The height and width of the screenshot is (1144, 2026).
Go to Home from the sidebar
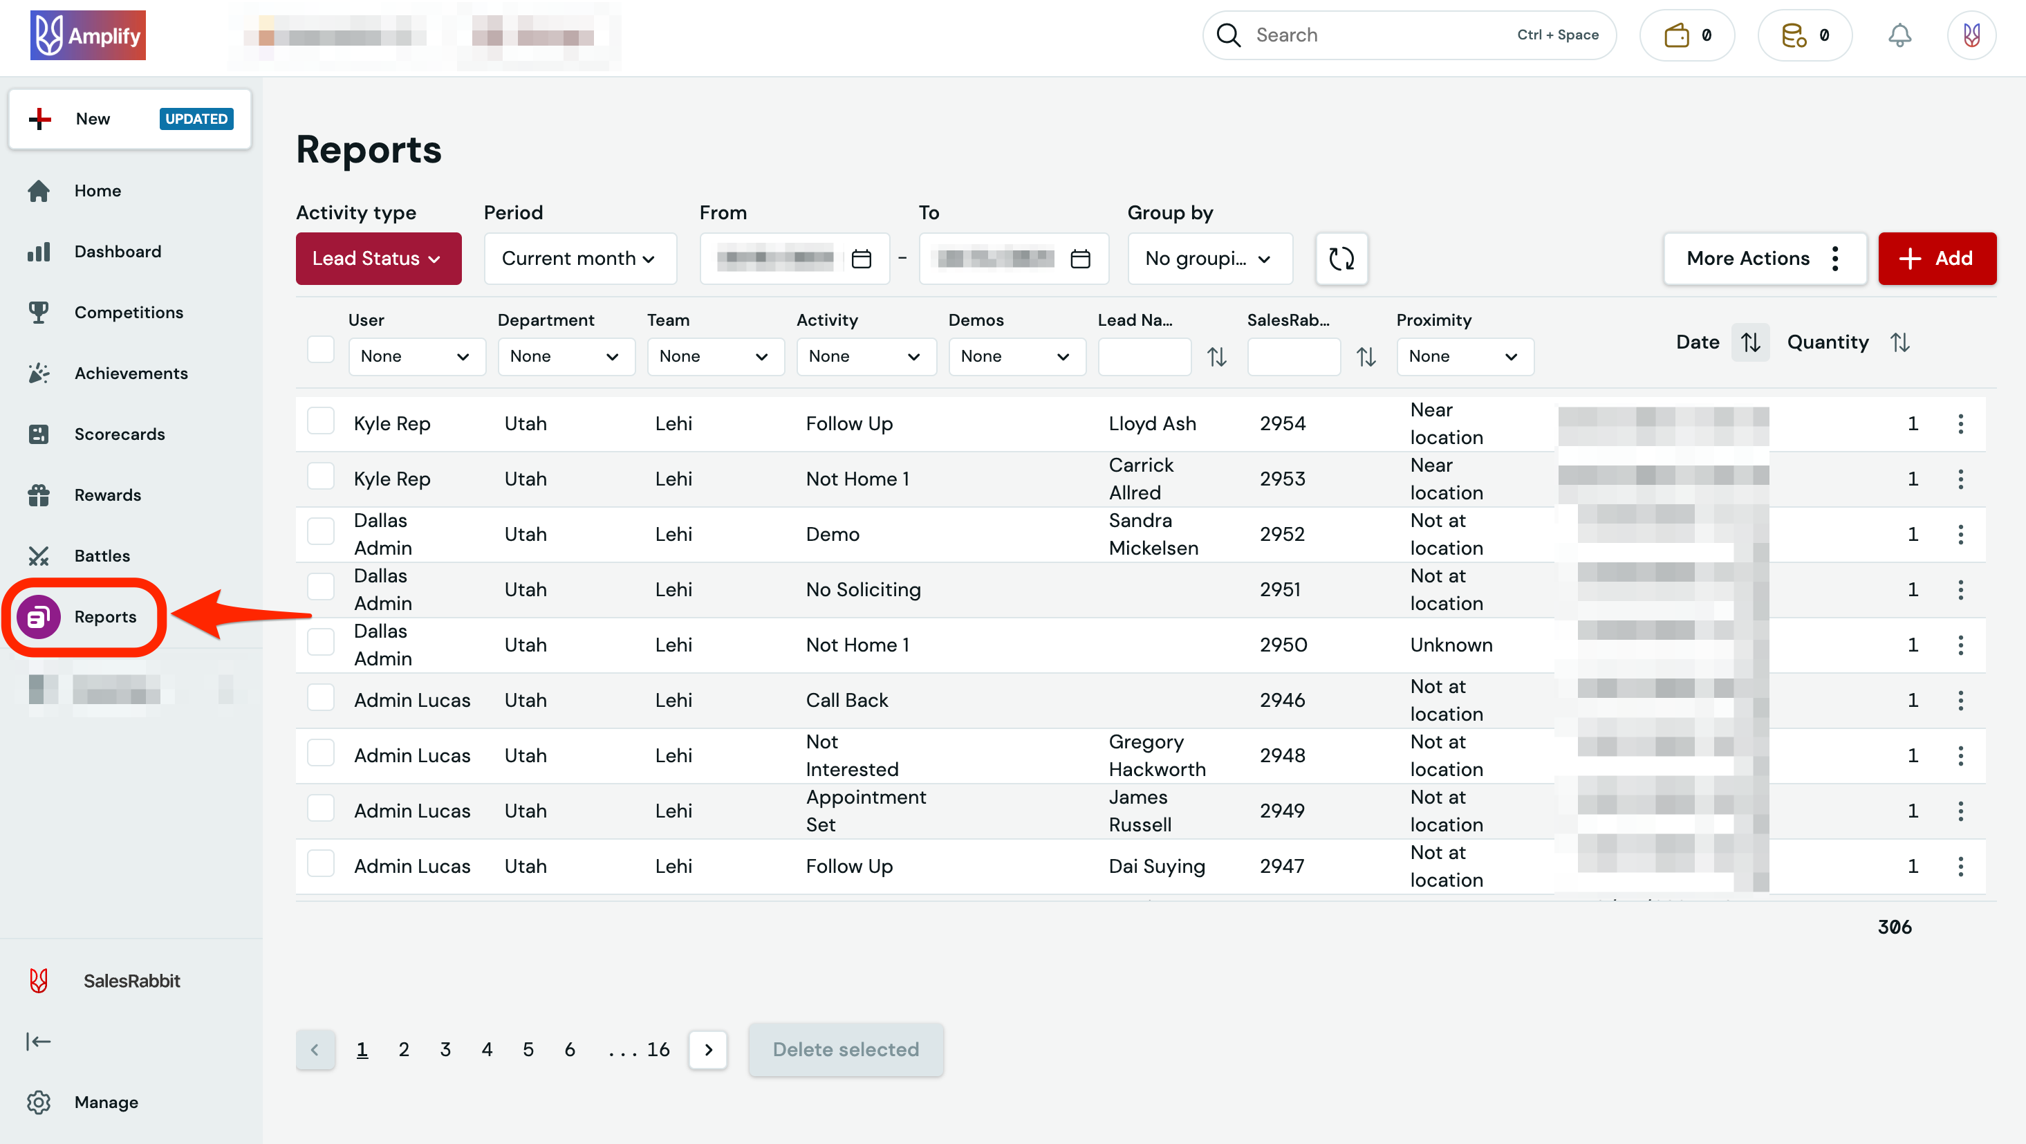pos(39,190)
